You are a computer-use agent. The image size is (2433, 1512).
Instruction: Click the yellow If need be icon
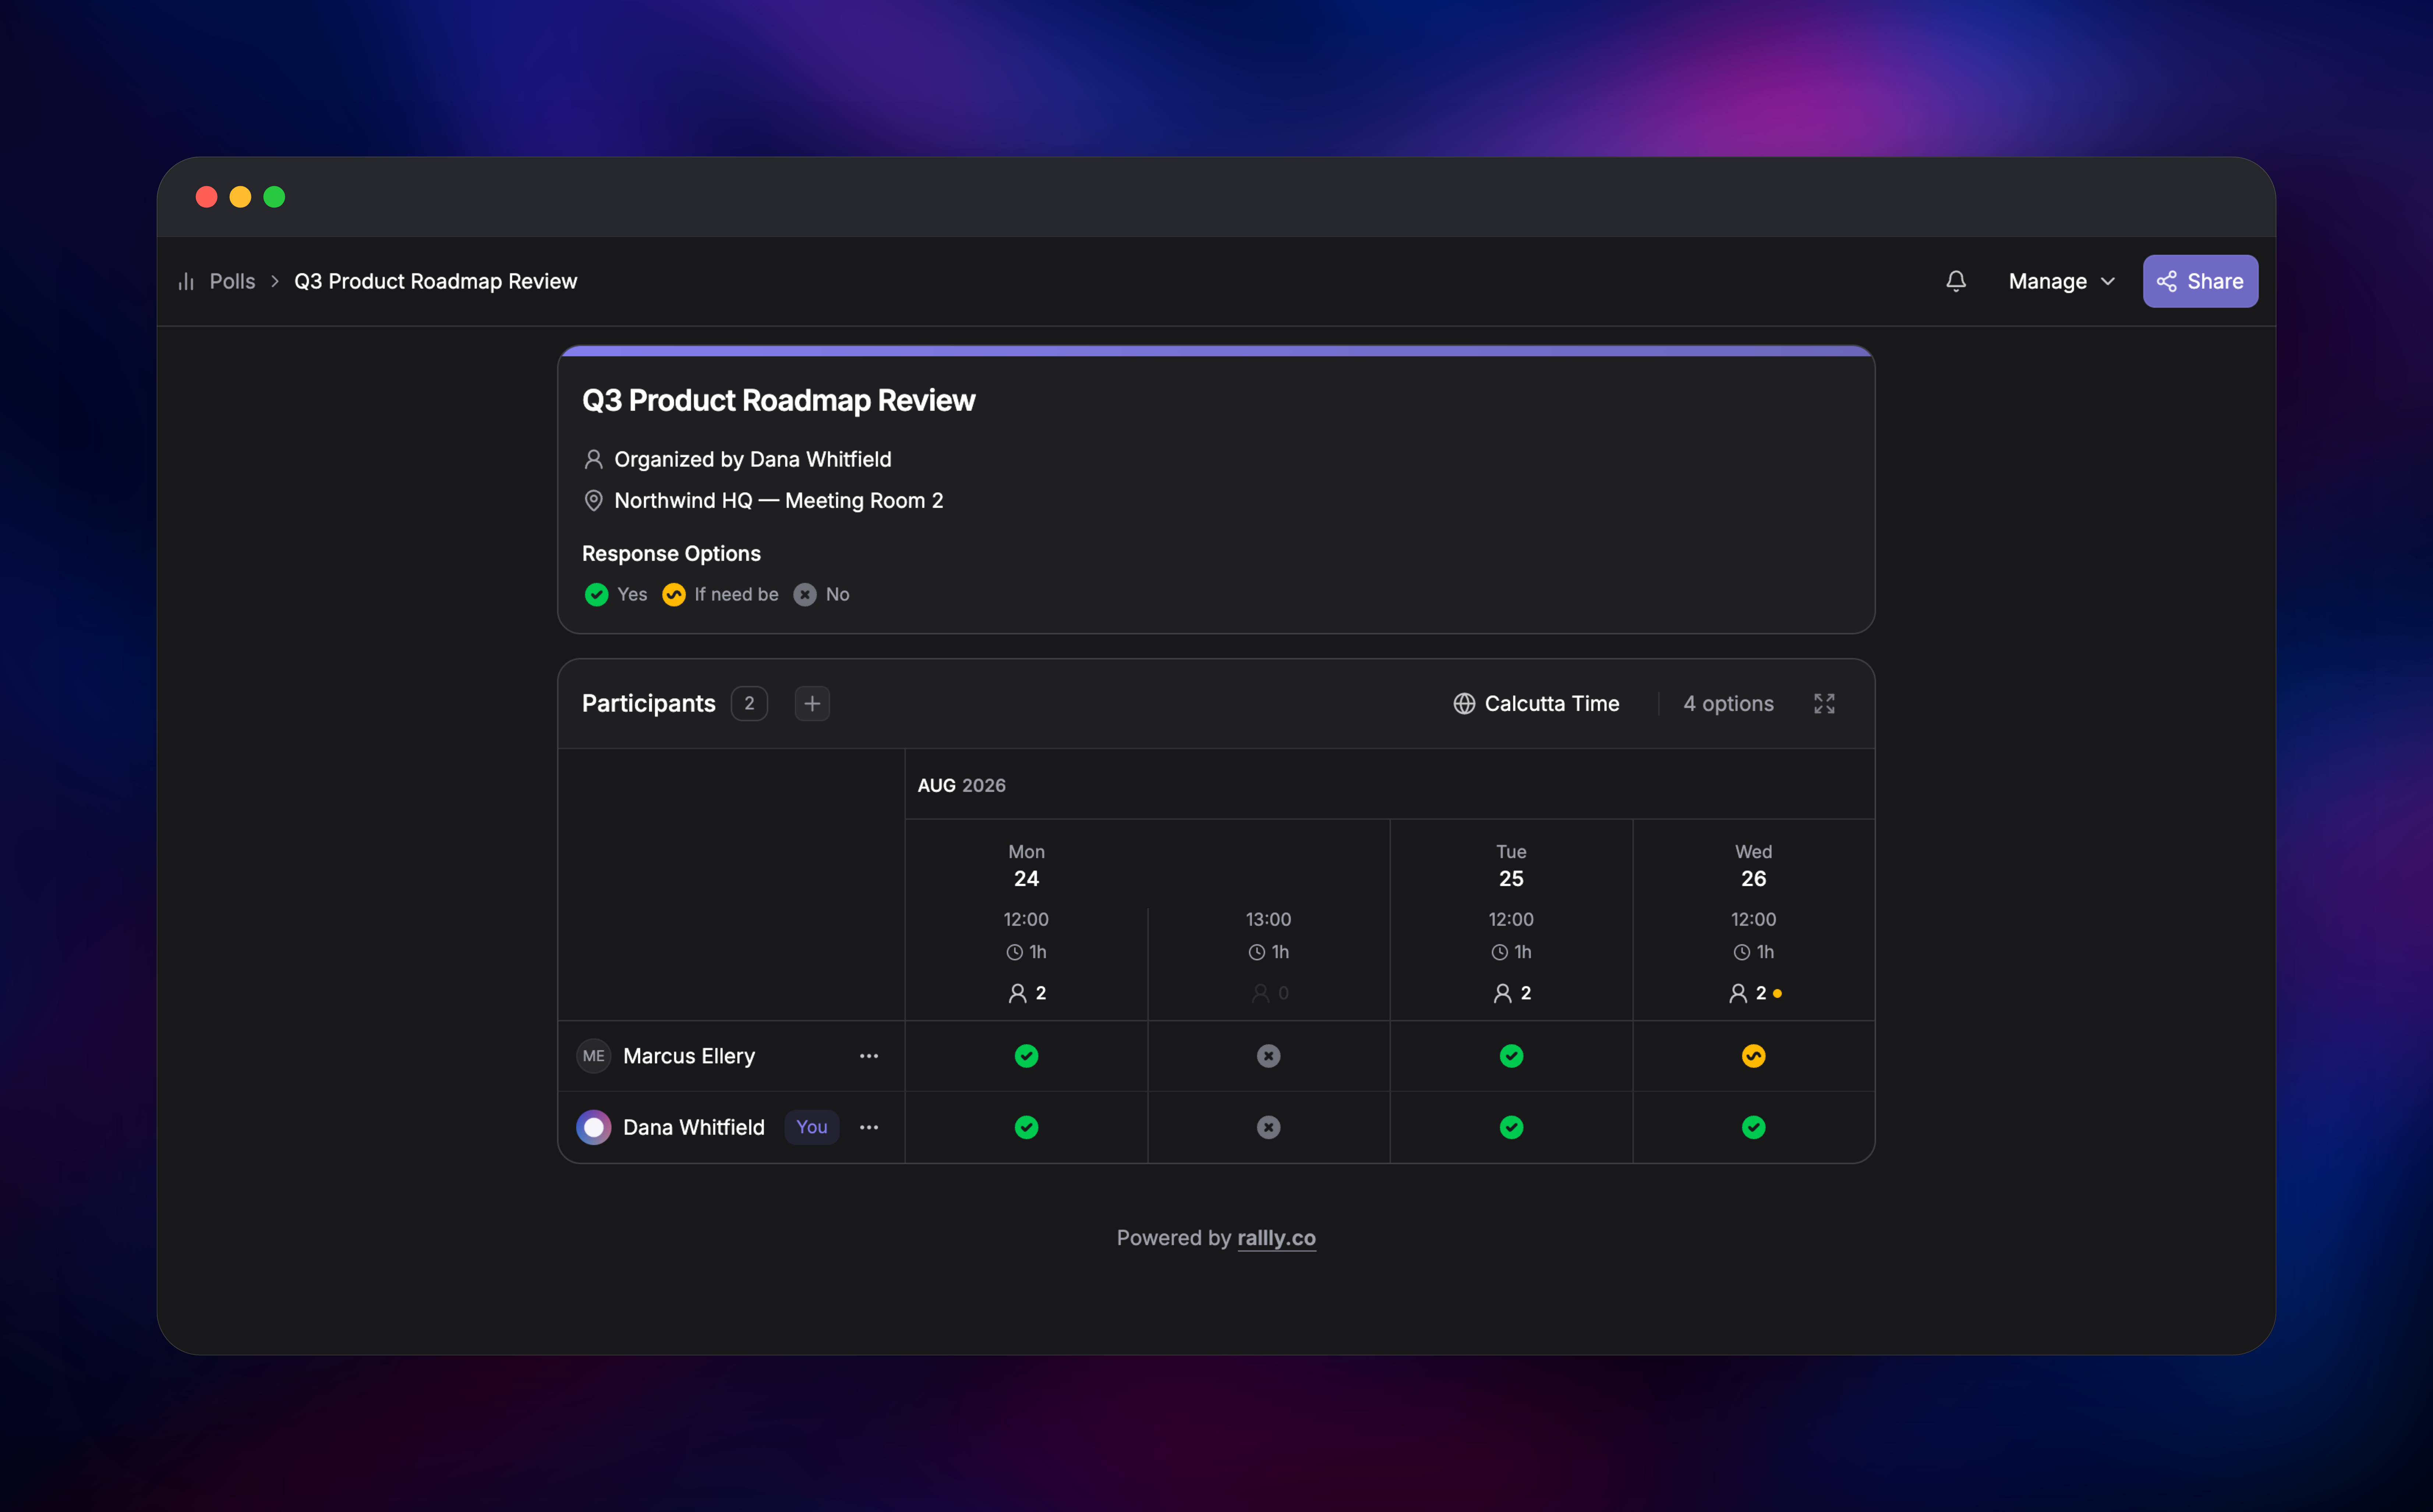[674, 594]
